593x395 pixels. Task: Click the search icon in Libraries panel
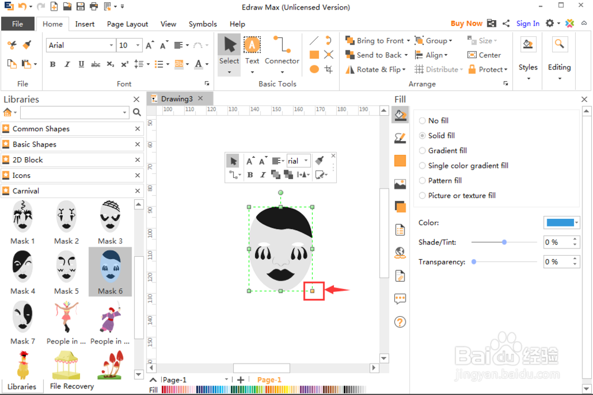[x=137, y=112]
